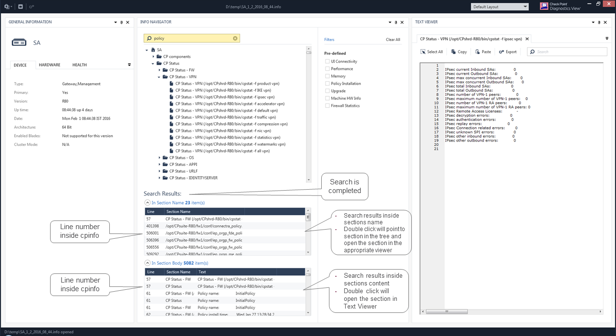The image size is (616, 336).
Task: Expand the CP Status - IDENTITYSERVER node
Action: coord(159,178)
